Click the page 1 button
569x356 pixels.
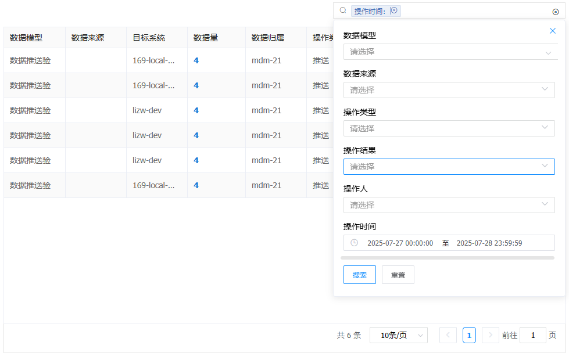[469, 335]
